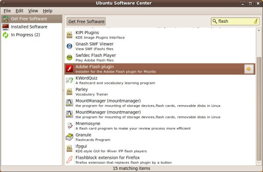Select the KWordQuiz entry
263x172 pixels.
(x=160, y=81)
